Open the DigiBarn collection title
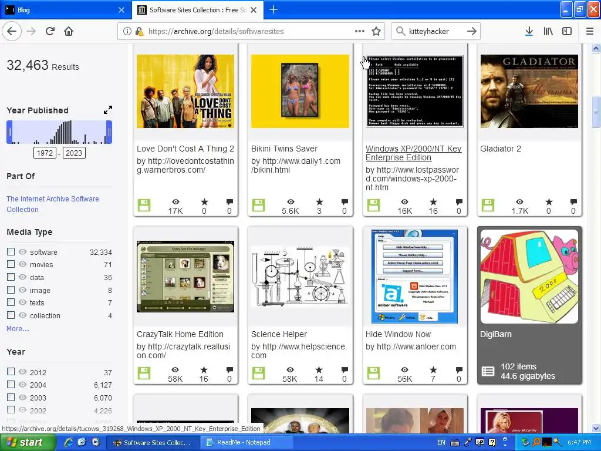The width and height of the screenshot is (601, 451). coord(496,334)
